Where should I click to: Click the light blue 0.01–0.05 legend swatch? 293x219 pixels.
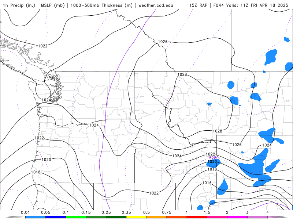pyautogui.click(x=36, y=217)
